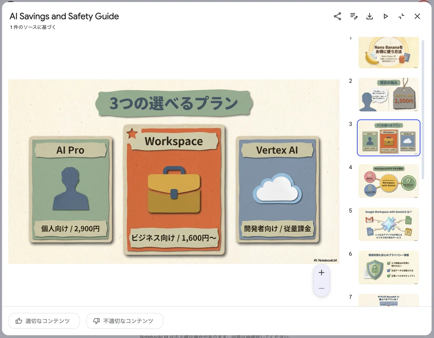Collapse the viewer with minimize arrows icon
This screenshot has height=338, width=434.
tap(401, 16)
